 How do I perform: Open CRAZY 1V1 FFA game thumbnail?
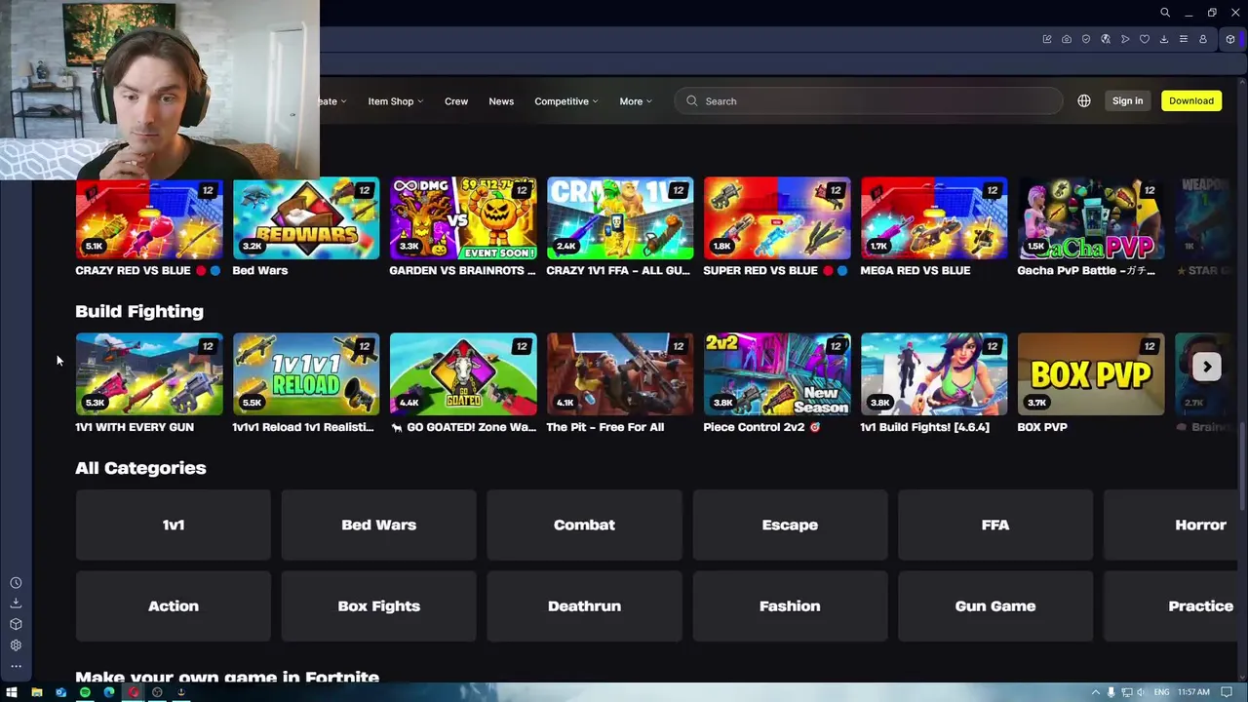[x=620, y=218]
